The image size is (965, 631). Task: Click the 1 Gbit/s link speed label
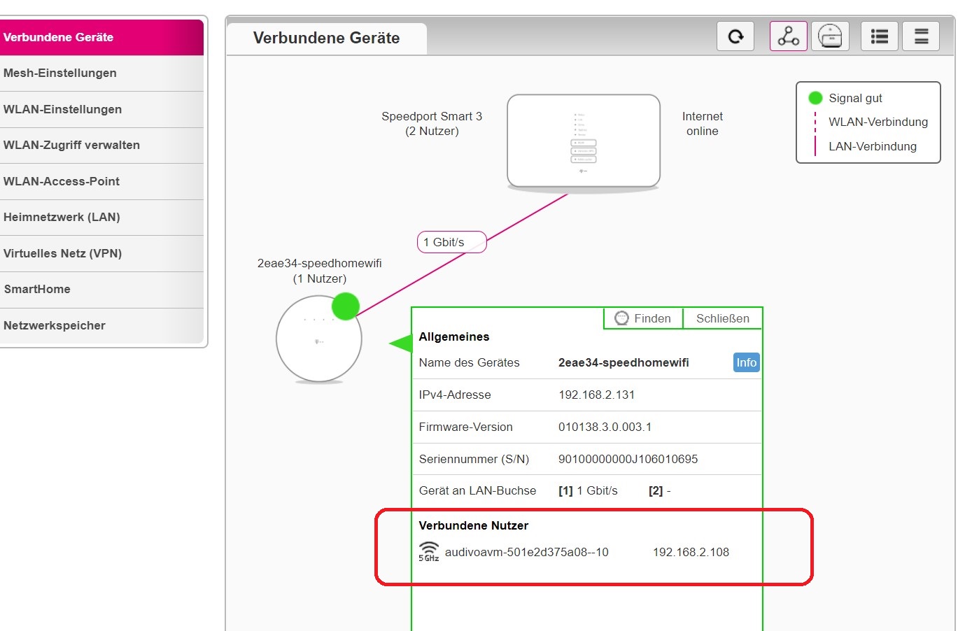(451, 242)
